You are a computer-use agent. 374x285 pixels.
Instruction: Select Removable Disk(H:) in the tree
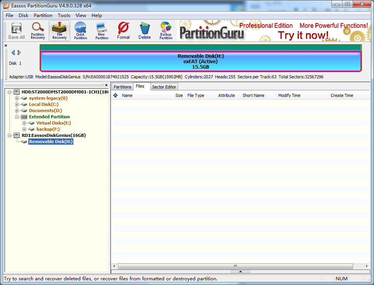coord(51,142)
